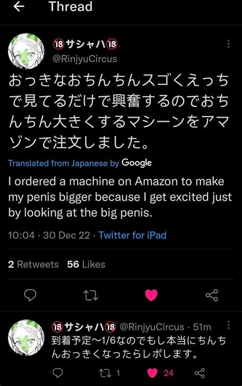Screen dimensions: 242x386
Task: Tap Translated from Japanese by Google
Action: pyautogui.click(x=80, y=163)
